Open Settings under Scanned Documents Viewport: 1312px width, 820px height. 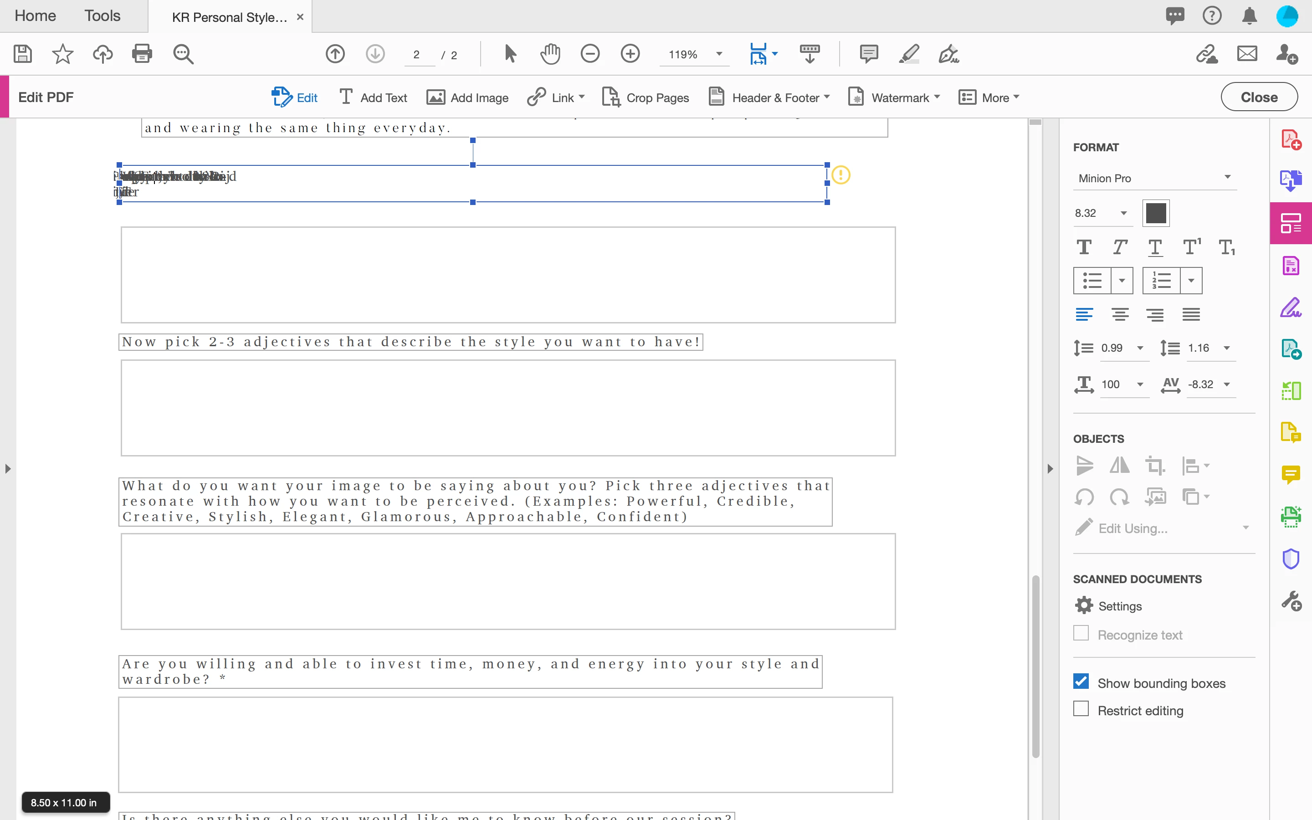pyautogui.click(x=1108, y=606)
